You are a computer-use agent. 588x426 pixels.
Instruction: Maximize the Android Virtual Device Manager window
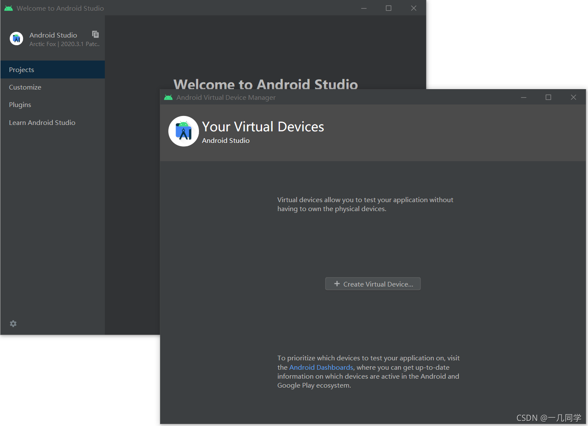point(548,97)
